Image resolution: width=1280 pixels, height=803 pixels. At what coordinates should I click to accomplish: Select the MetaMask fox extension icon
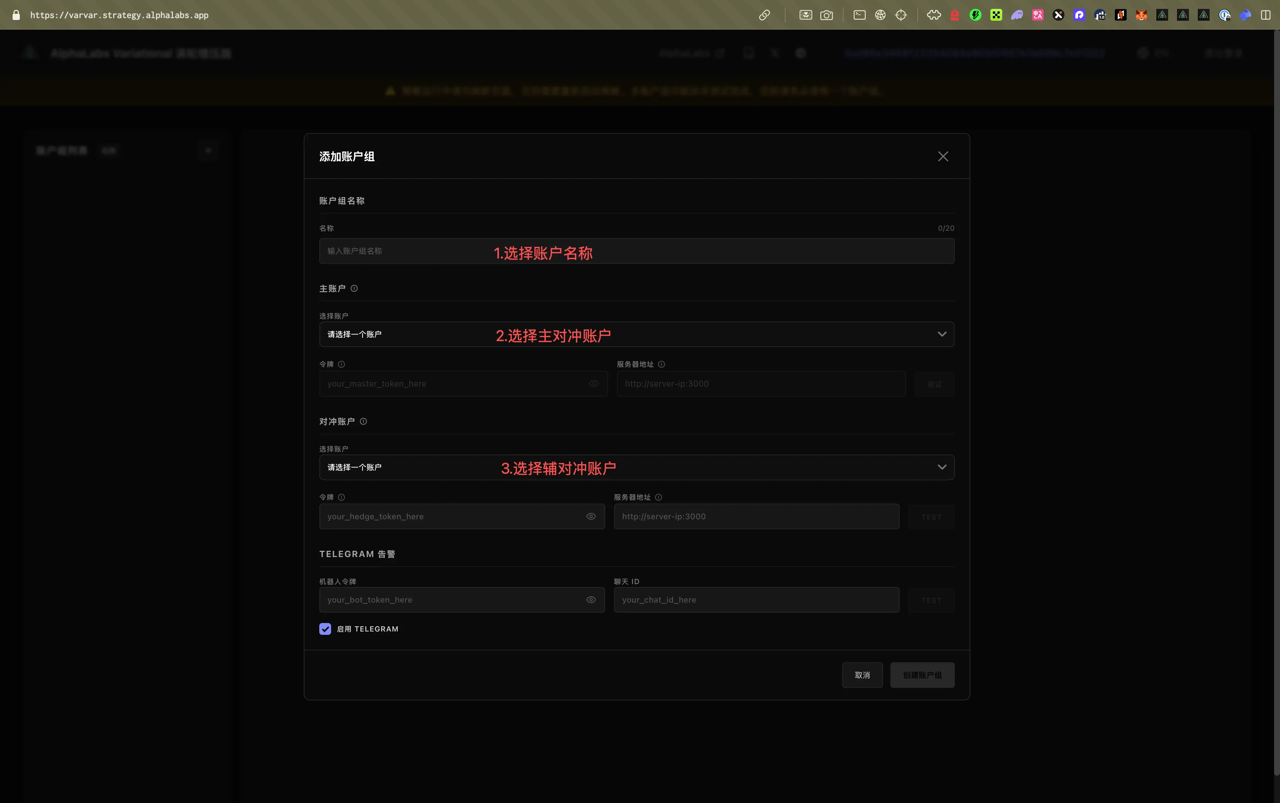[1143, 14]
